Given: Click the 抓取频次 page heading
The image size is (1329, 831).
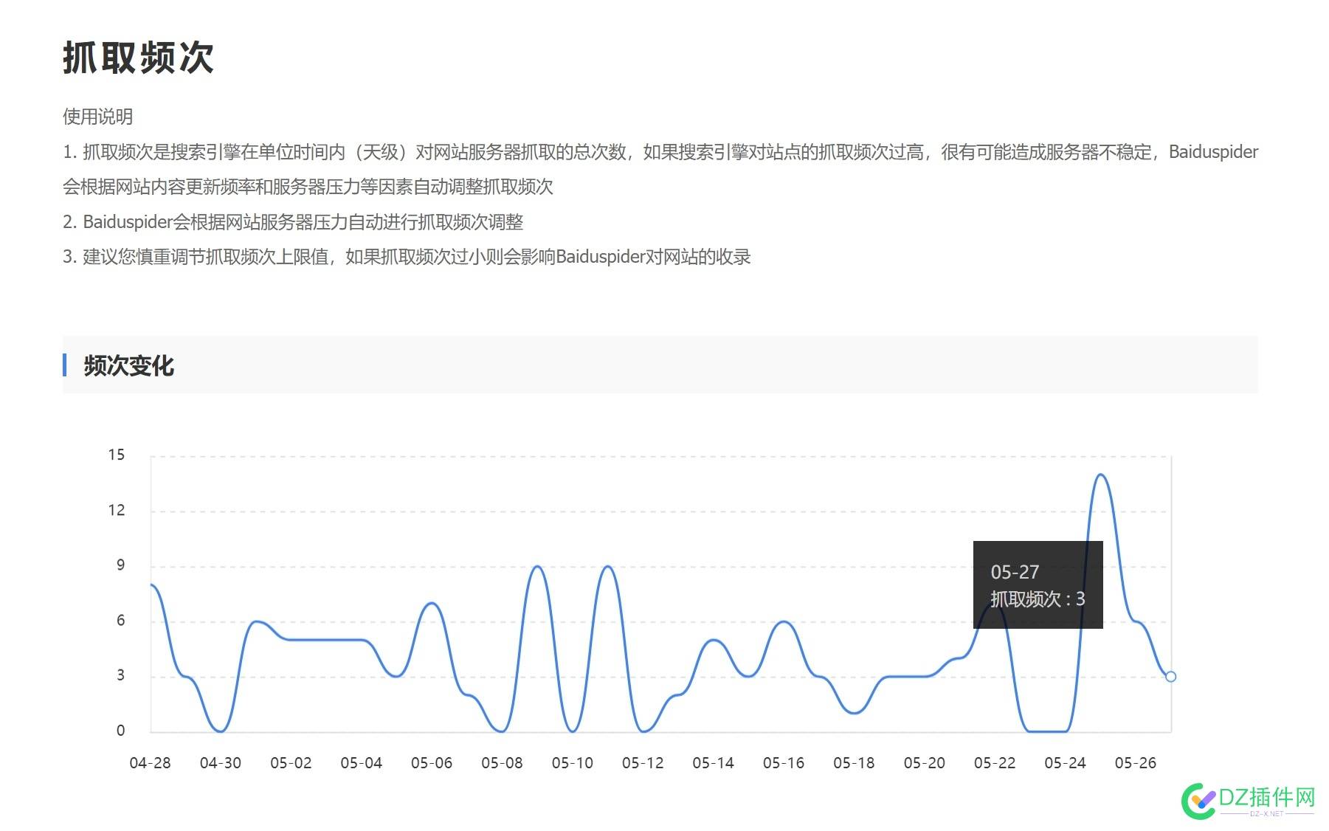Looking at the screenshot, I should [x=138, y=58].
